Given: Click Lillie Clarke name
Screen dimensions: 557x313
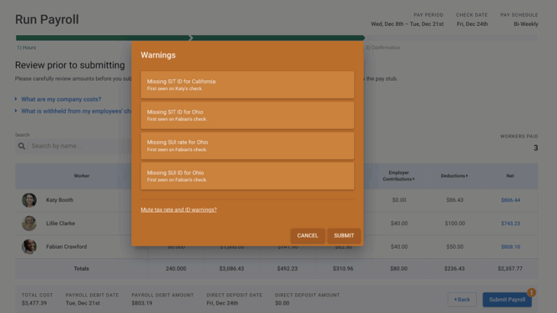Looking at the screenshot, I should pos(60,224).
